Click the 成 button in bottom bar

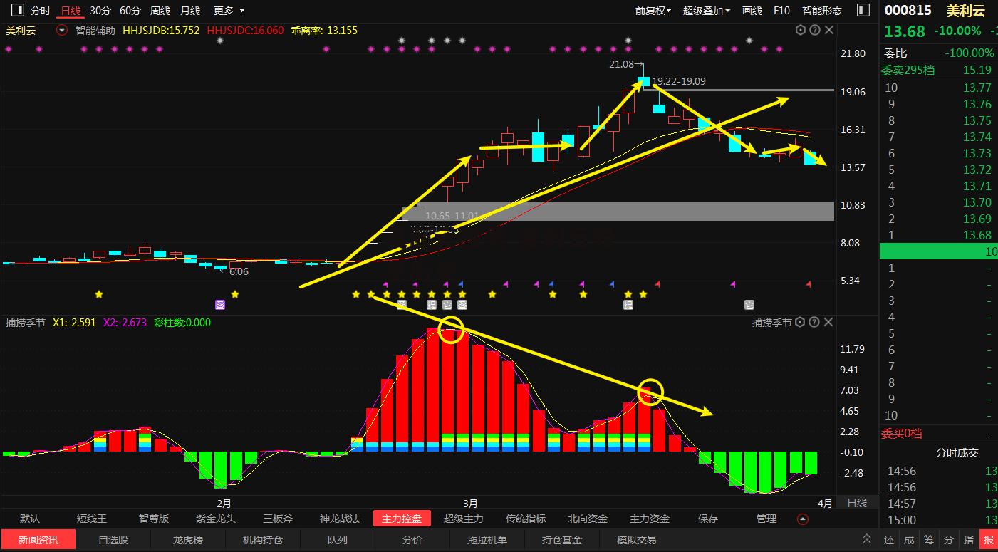[x=909, y=540]
